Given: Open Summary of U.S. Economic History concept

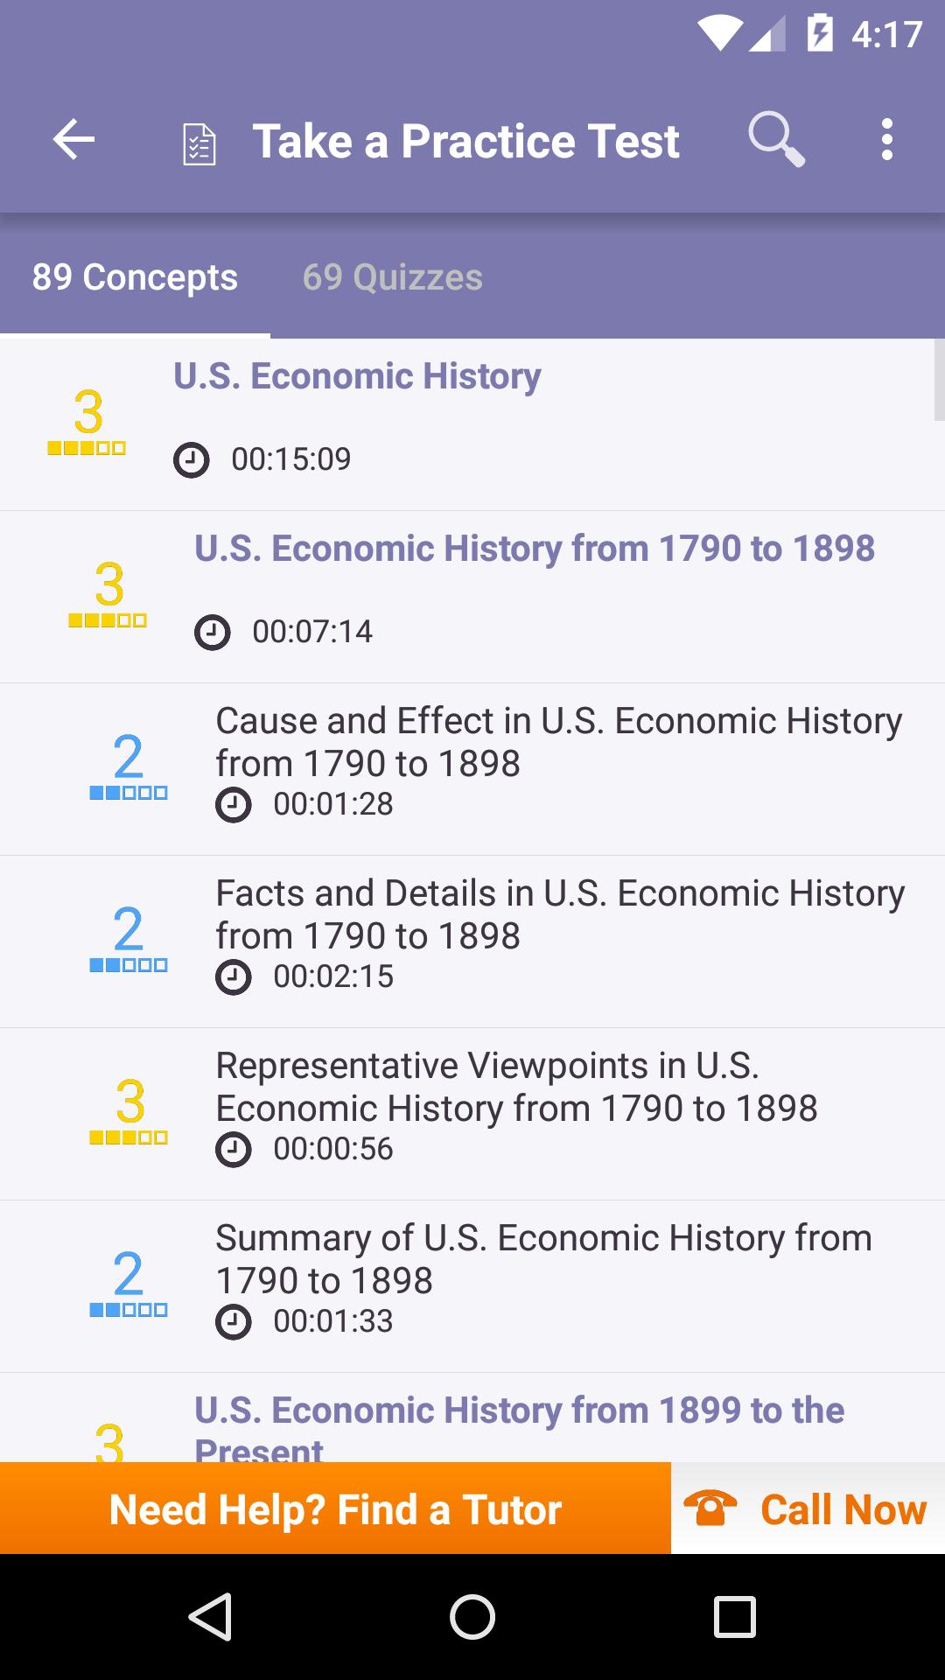Looking at the screenshot, I should pyautogui.click(x=472, y=1286).
